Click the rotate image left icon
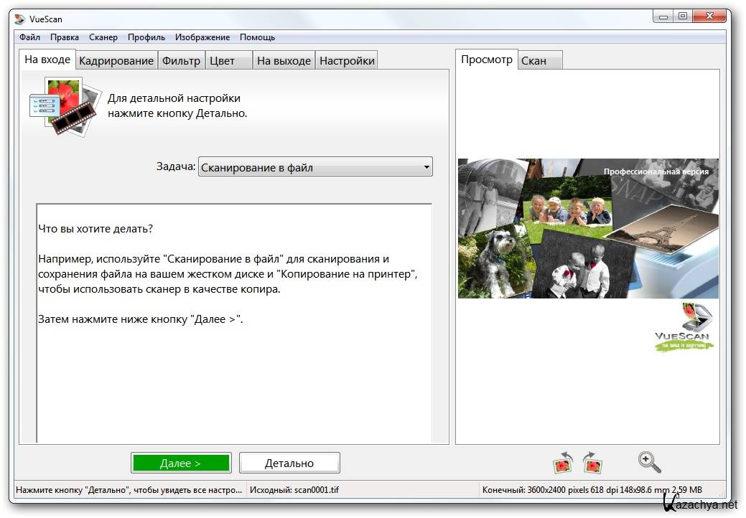The image size is (746, 518). (x=562, y=463)
